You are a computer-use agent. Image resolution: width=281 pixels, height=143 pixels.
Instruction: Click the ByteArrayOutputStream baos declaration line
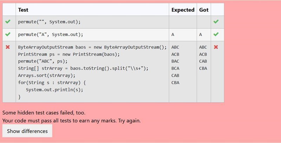pos(92,47)
